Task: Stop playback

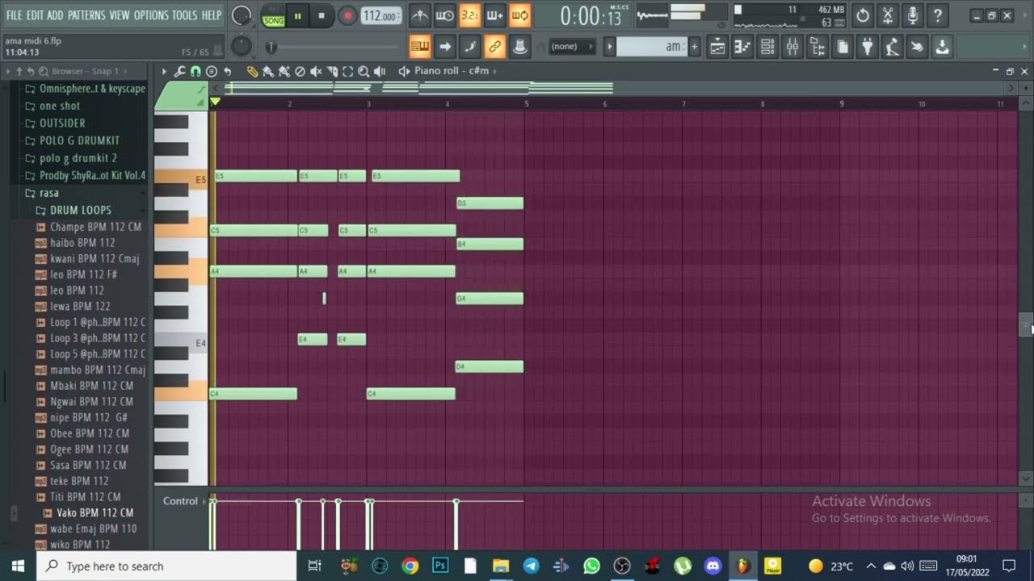Action: tap(322, 15)
